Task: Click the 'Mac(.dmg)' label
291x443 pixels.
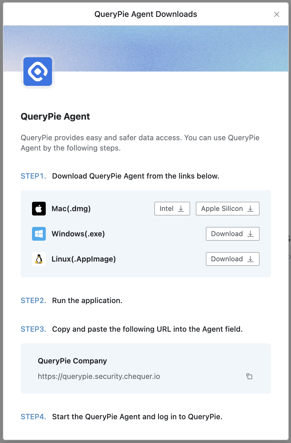Action: (x=71, y=209)
